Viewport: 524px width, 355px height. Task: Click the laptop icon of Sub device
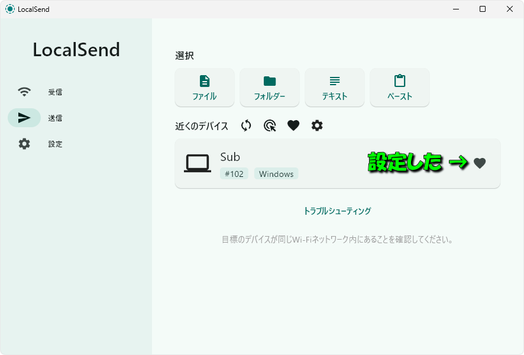[198, 163]
